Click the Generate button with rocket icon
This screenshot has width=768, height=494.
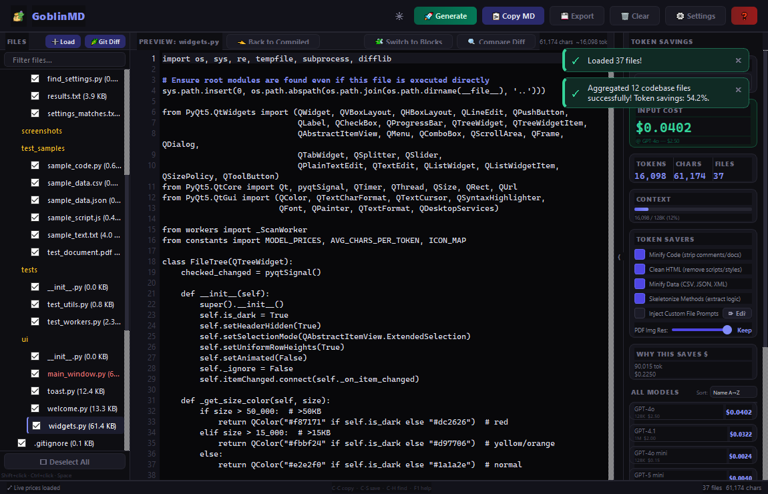(x=445, y=16)
